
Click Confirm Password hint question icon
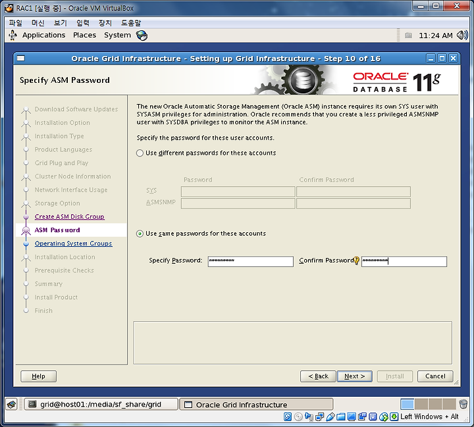(356, 260)
